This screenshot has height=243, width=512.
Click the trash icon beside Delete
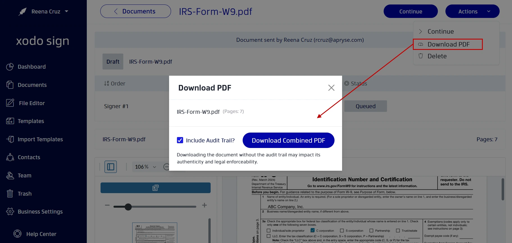tap(420, 56)
